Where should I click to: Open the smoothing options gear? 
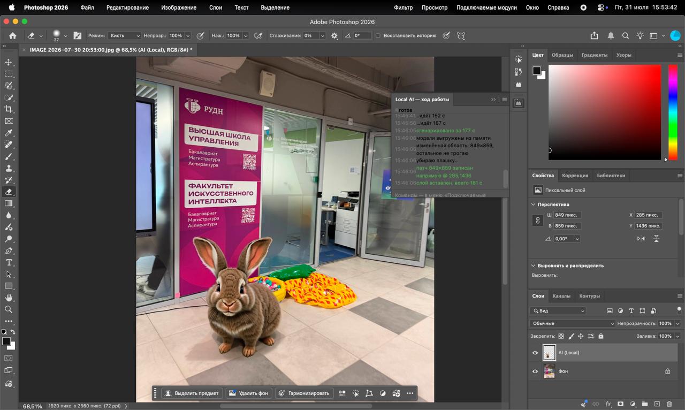pyautogui.click(x=334, y=36)
